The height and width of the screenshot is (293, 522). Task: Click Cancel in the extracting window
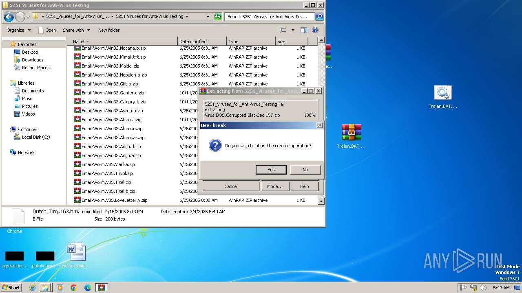click(231, 186)
